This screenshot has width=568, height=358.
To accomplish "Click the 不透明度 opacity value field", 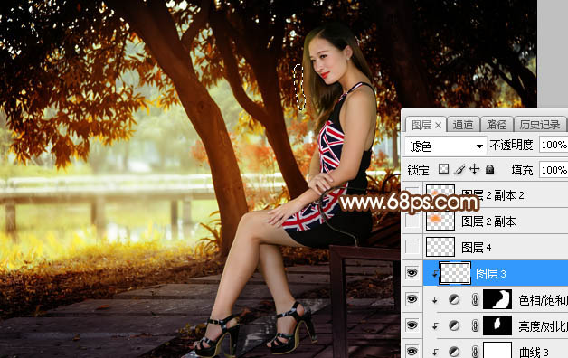I will (x=554, y=145).
